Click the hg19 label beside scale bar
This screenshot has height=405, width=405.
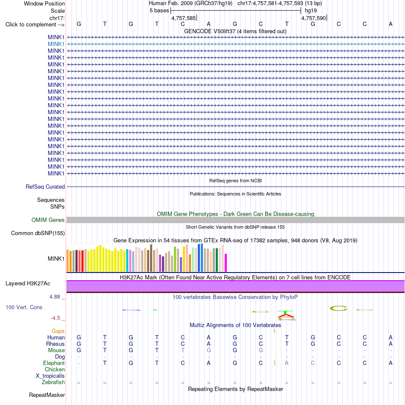[x=311, y=11]
